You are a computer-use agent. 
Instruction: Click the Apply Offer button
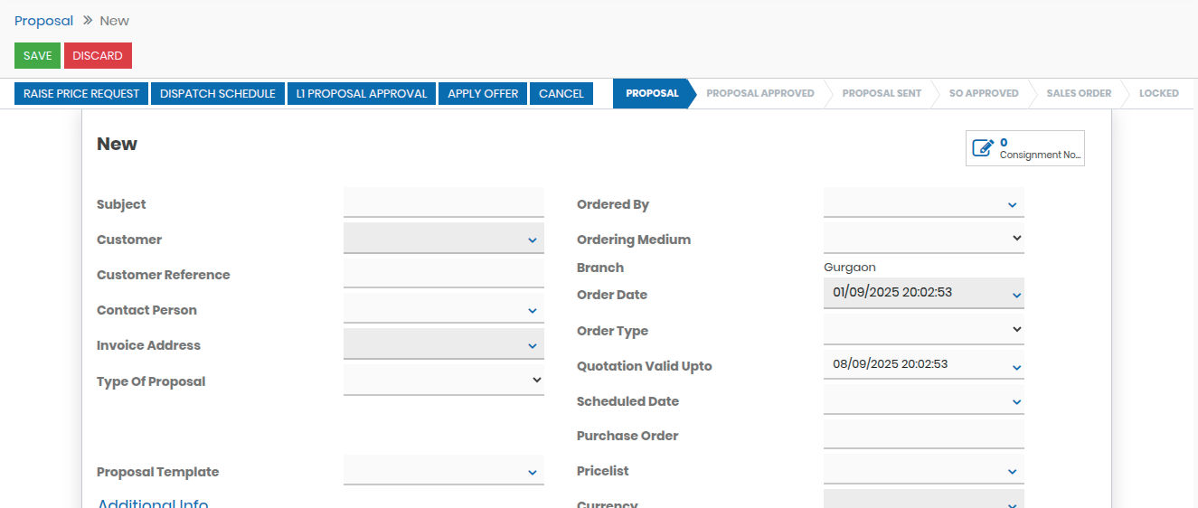483,94
